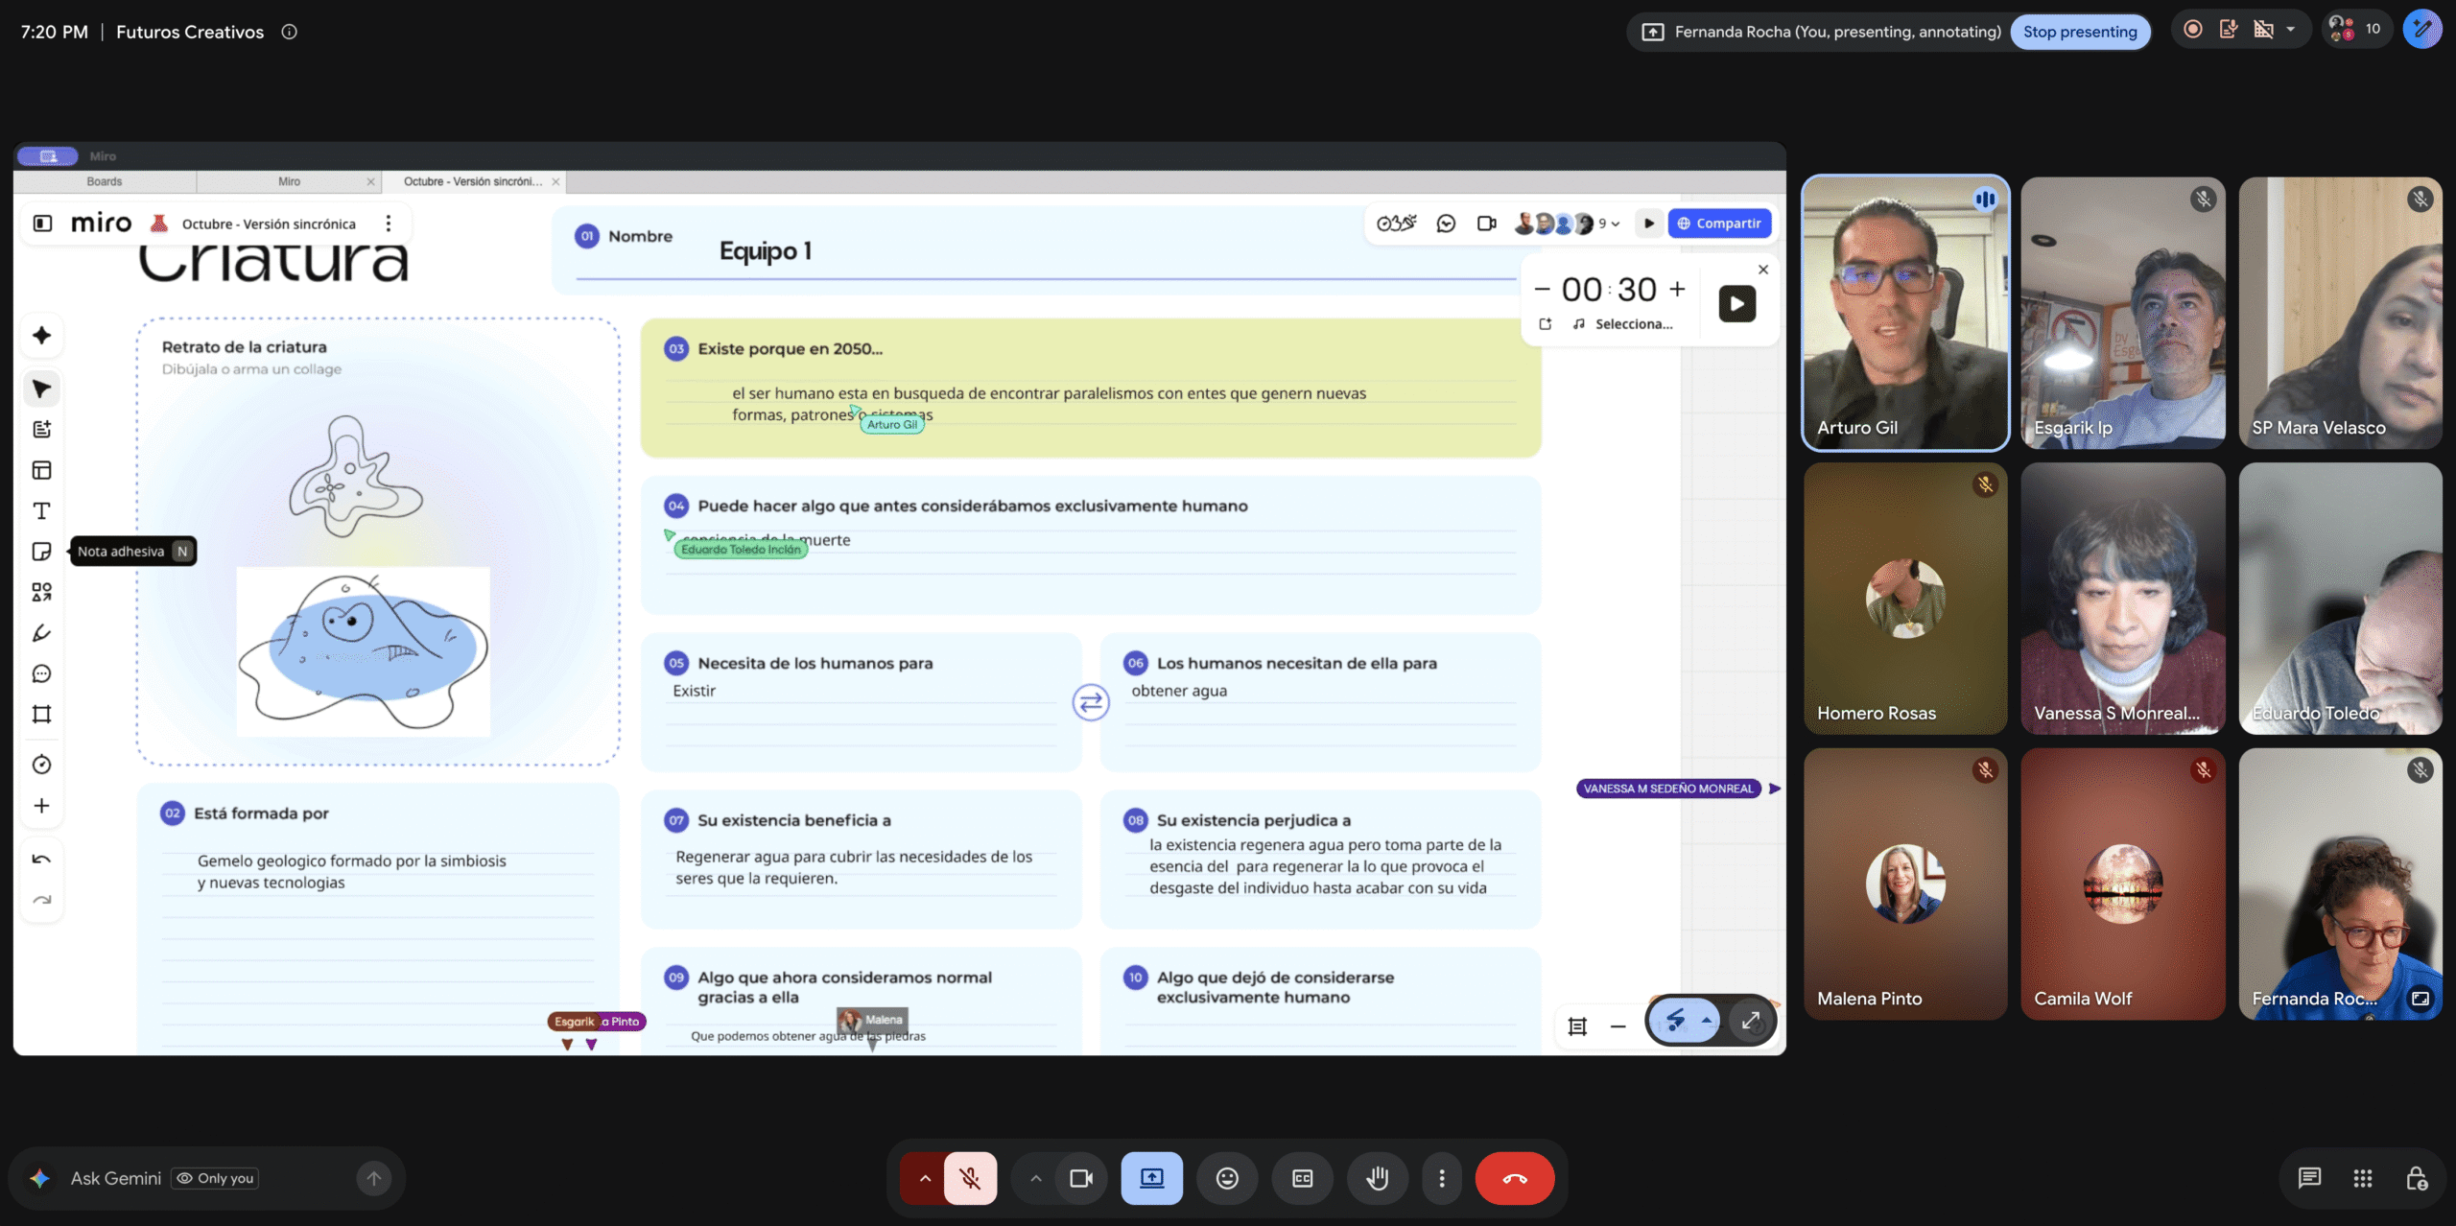Select the Miro AI sparkle tool

pos(41,336)
